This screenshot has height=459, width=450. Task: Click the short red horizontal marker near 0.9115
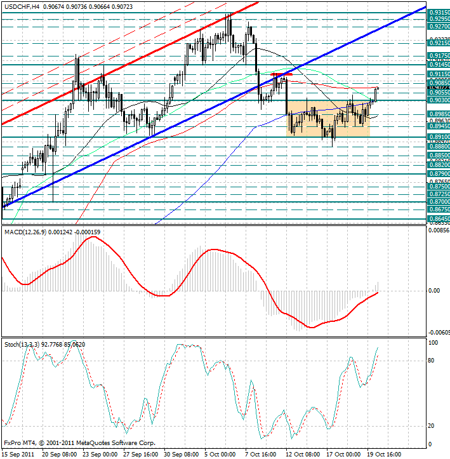[281, 74]
